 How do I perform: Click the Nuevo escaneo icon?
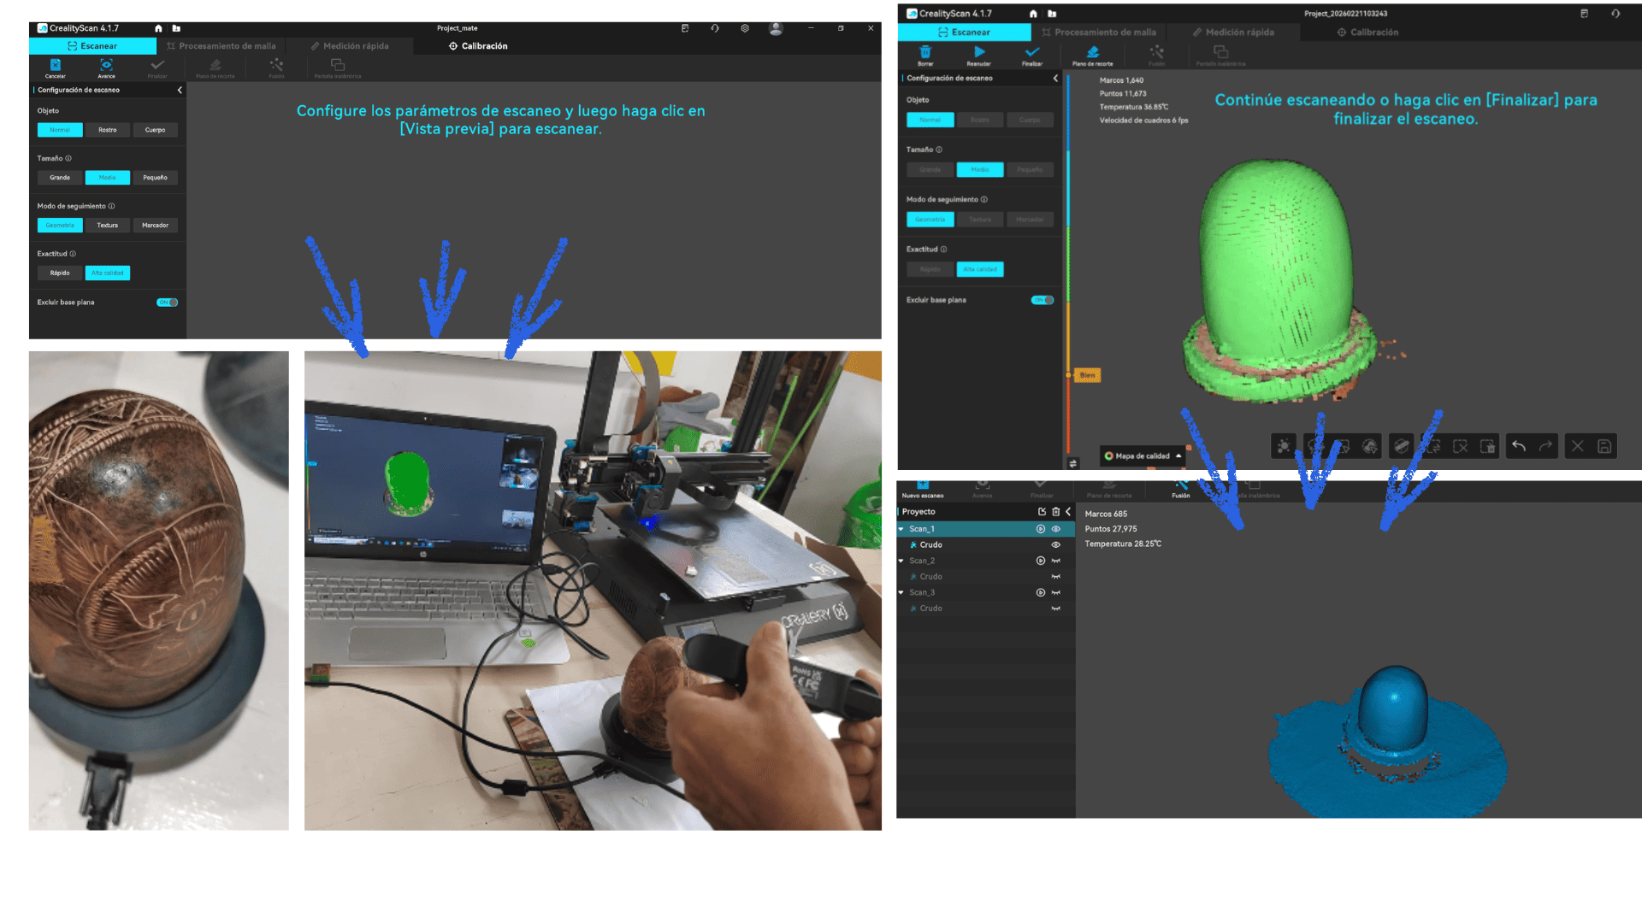pos(923,487)
